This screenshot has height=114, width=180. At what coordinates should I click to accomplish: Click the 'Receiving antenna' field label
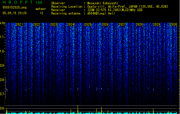tap(66, 13)
